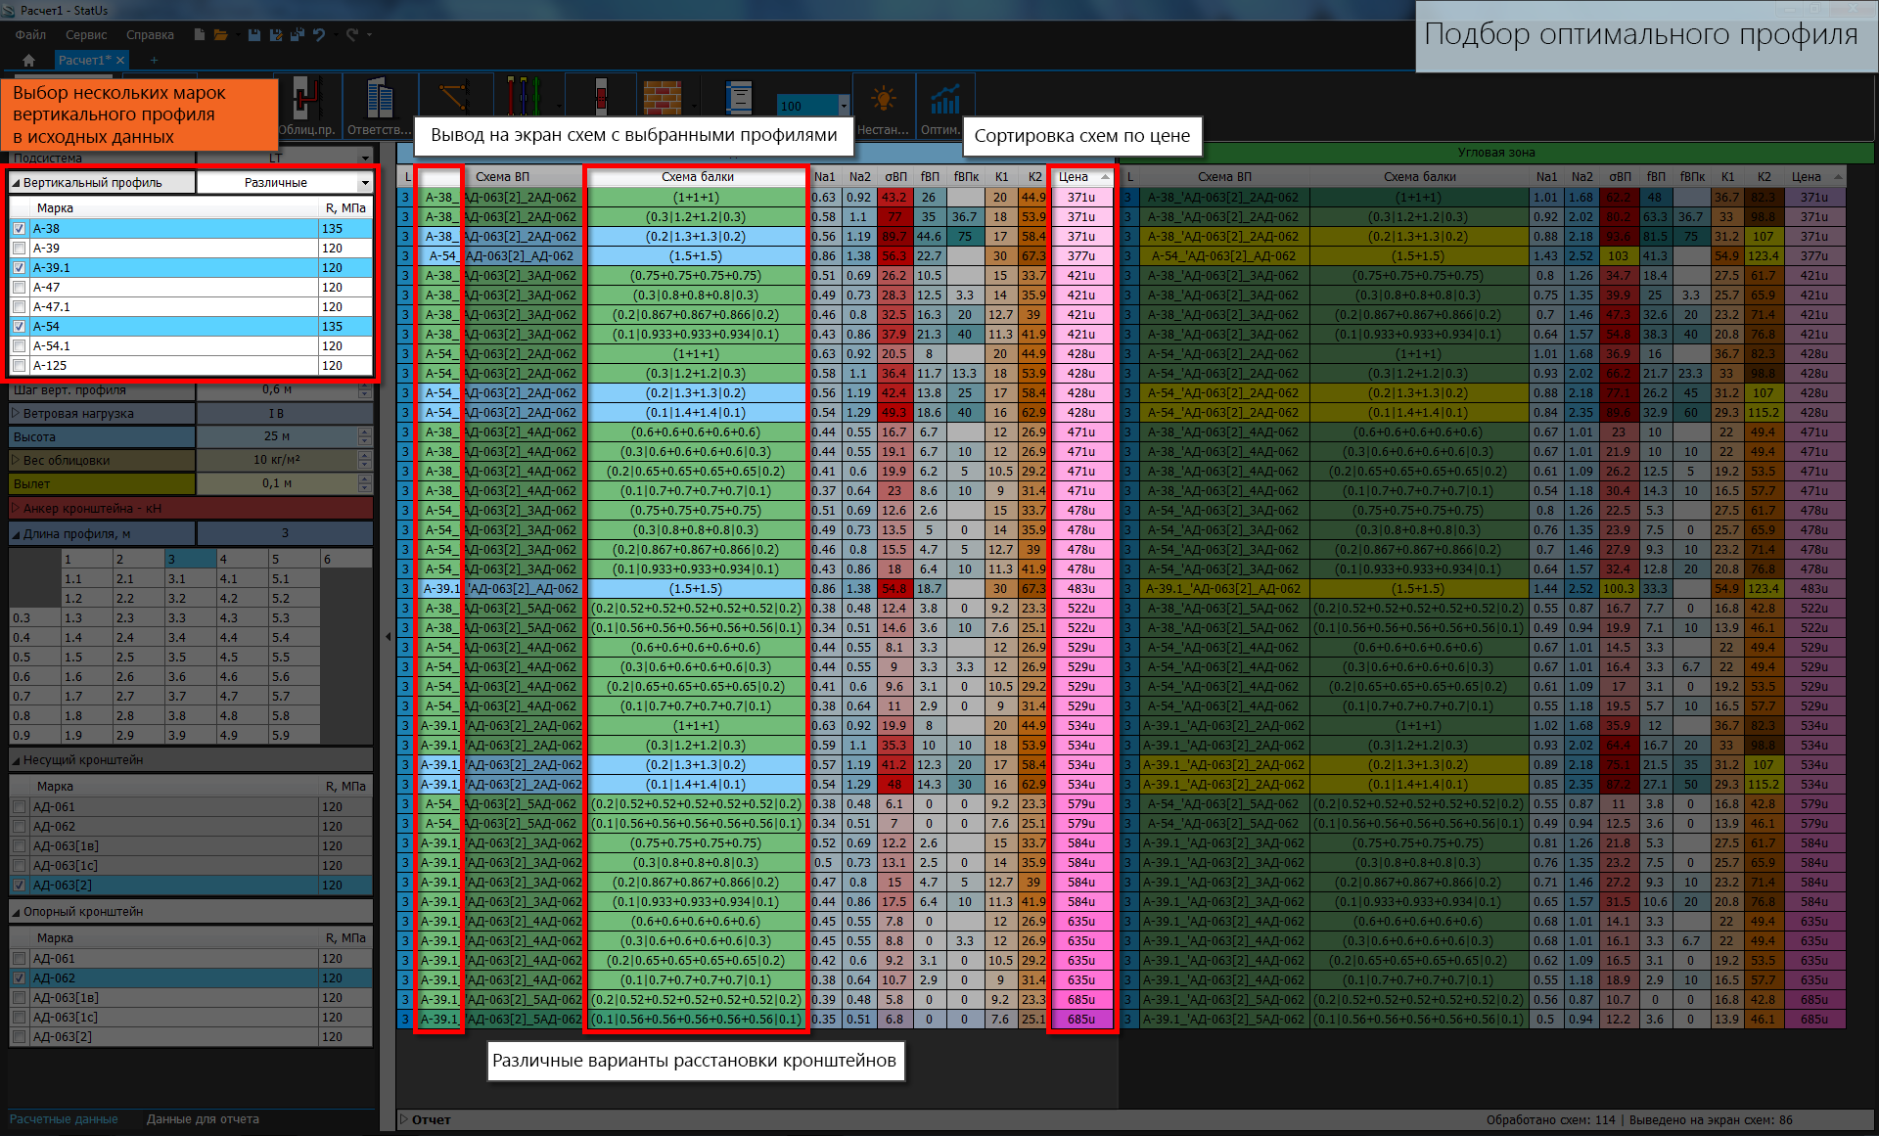The image size is (1879, 1136).
Task: Click the Схема ВП header in the left table
Action: [502, 177]
